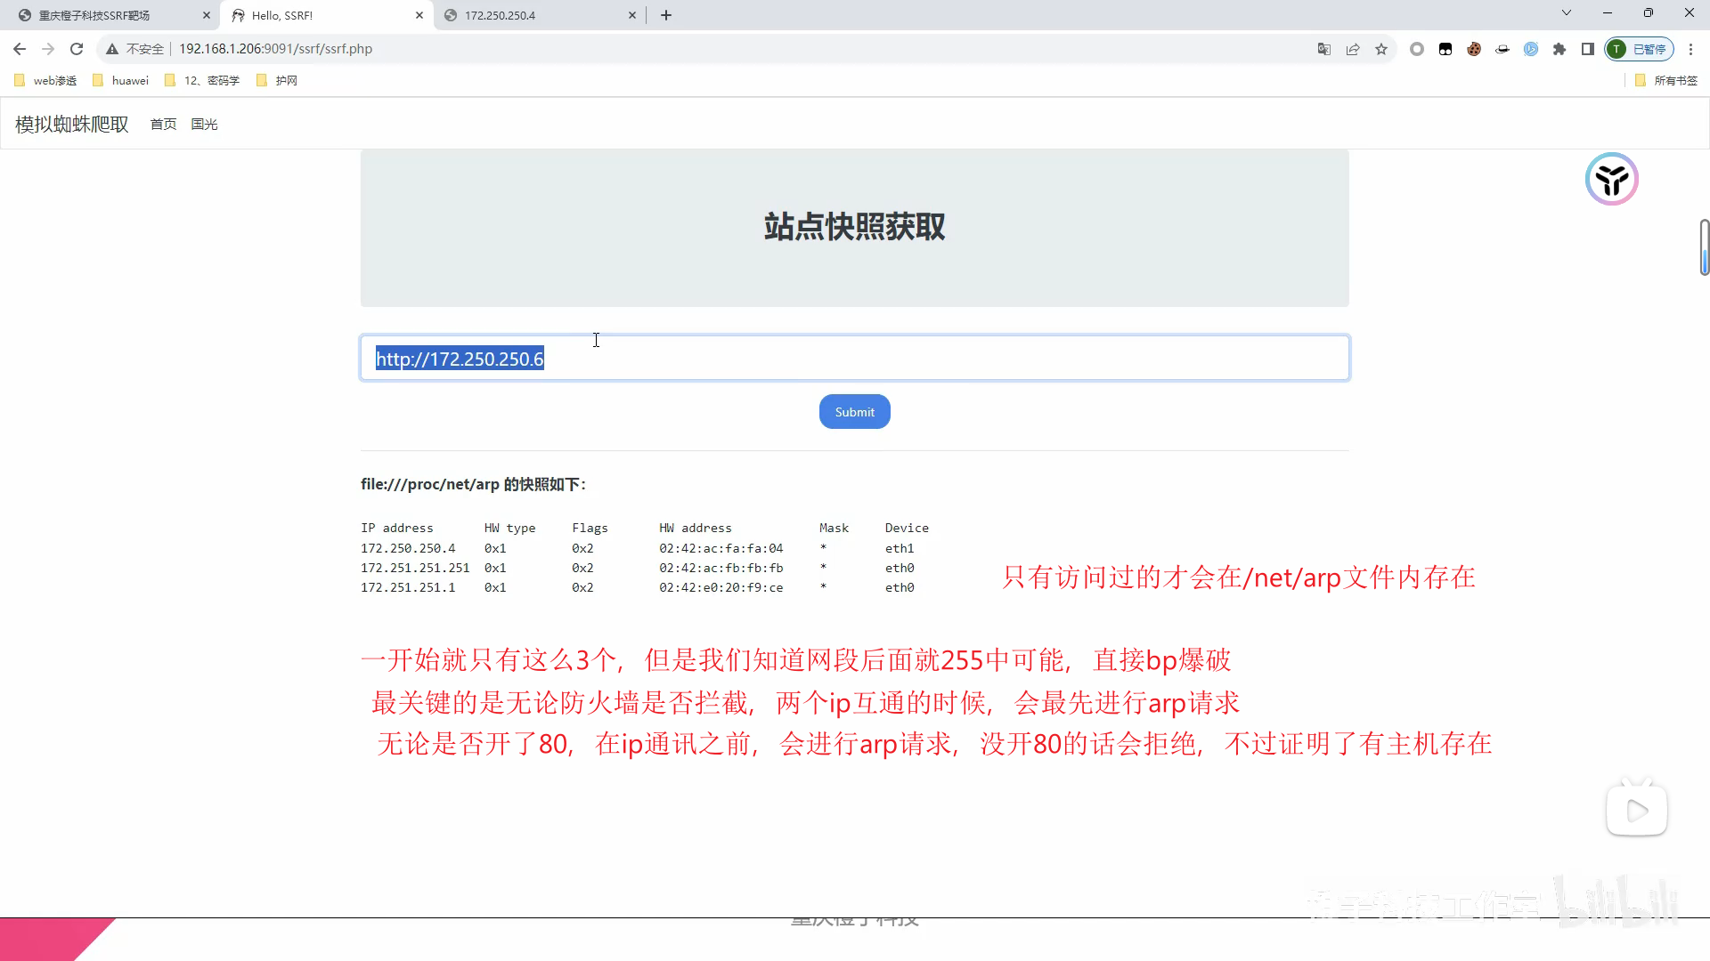The image size is (1710, 961).
Task: Toggle the browser side panel icon
Action: point(1588,49)
